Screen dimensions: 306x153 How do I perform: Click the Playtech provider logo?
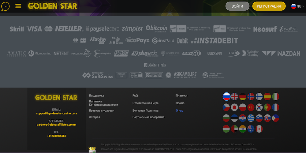[144, 54]
